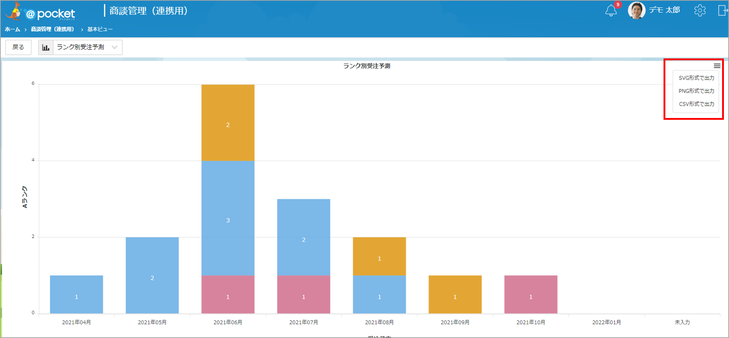
Task: Click the @pocket kangaroo logo
Action: click(41, 12)
